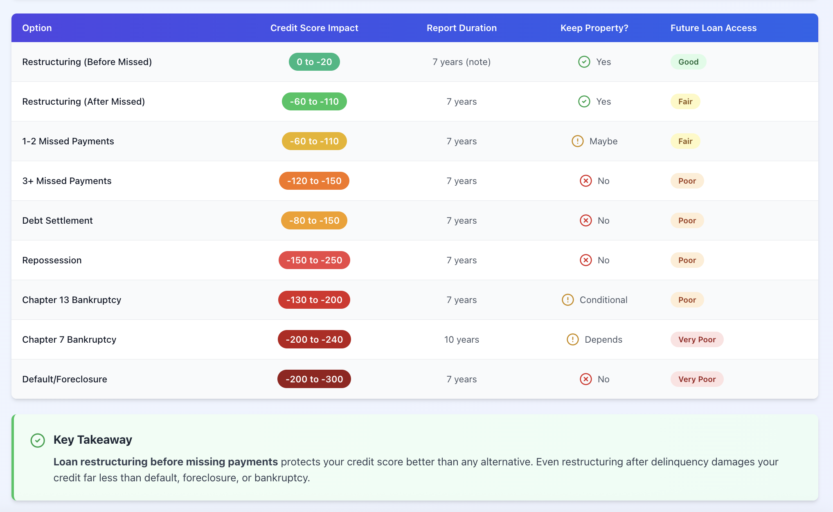Click the warning icon beside Depends

tap(572, 339)
